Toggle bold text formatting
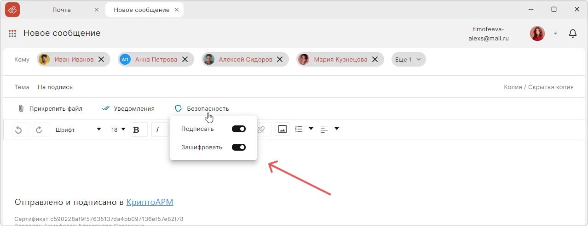The image size is (588, 226). coord(136,130)
